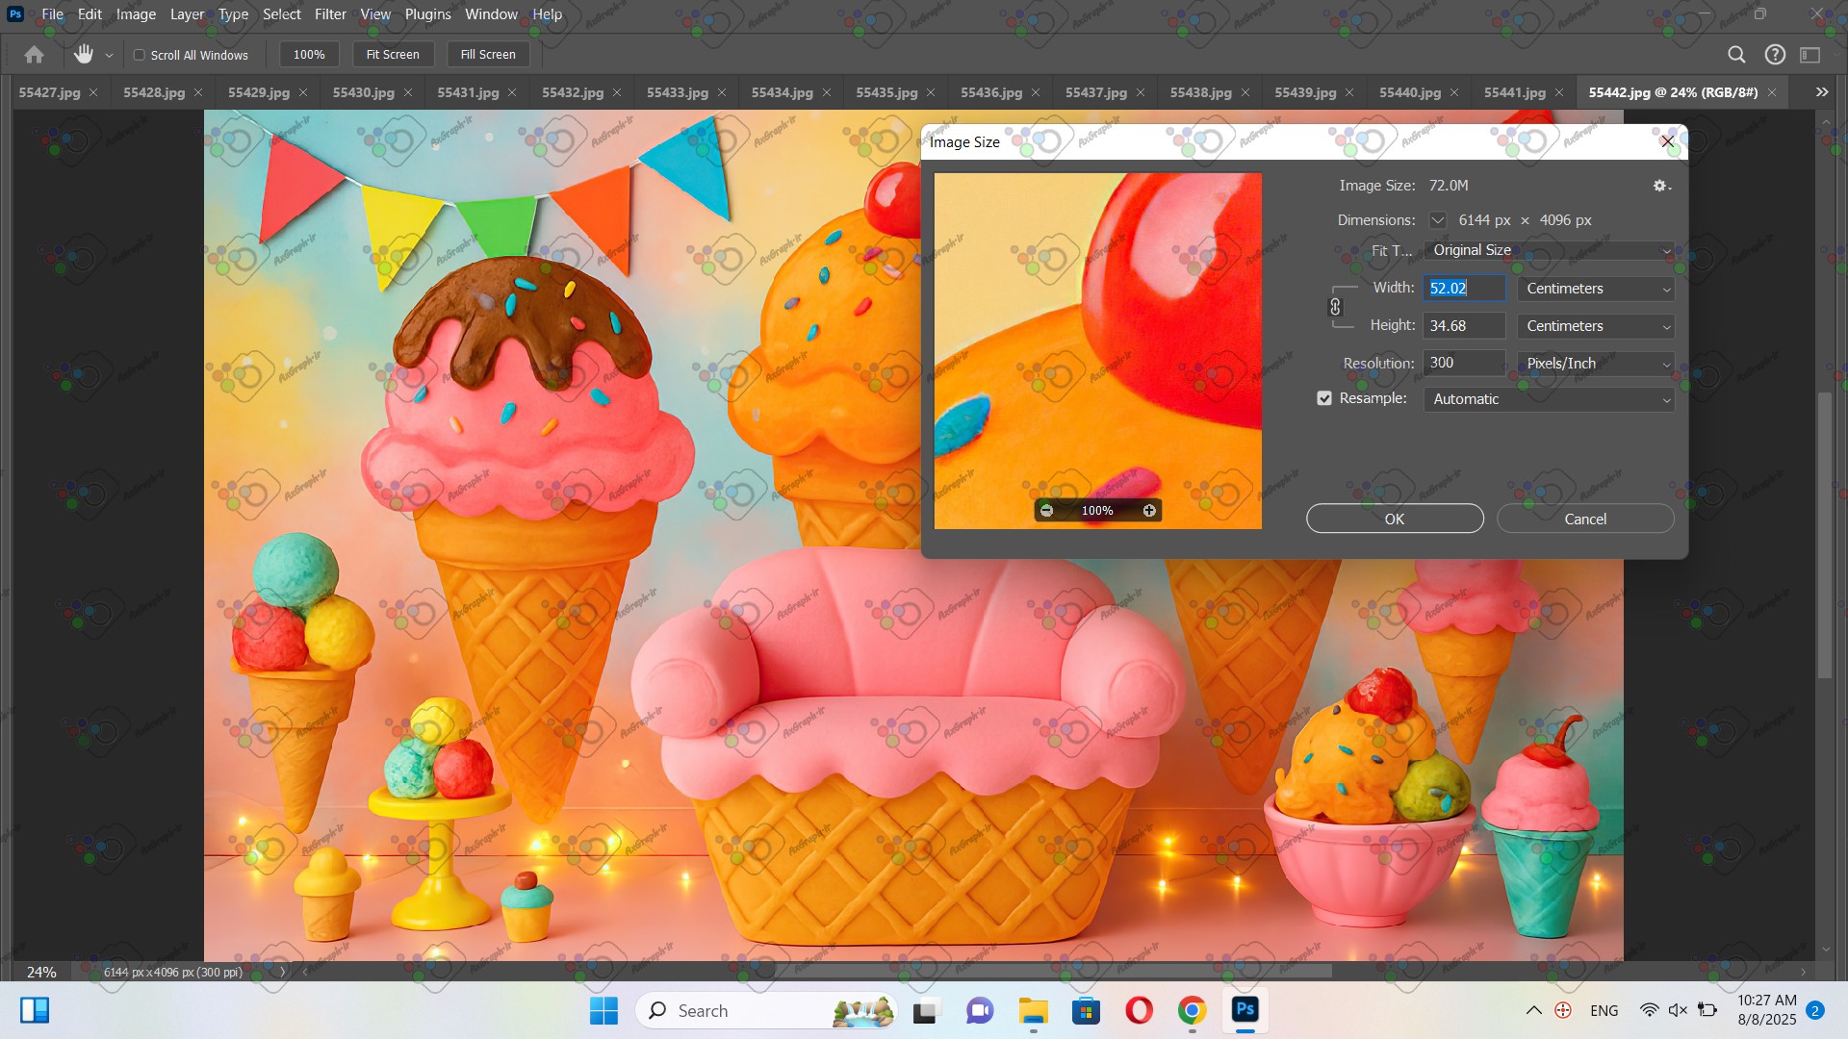The width and height of the screenshot is (1848, 1039).
Task: Open the Search magnifier icon
Action: (x=1736, y=55)
